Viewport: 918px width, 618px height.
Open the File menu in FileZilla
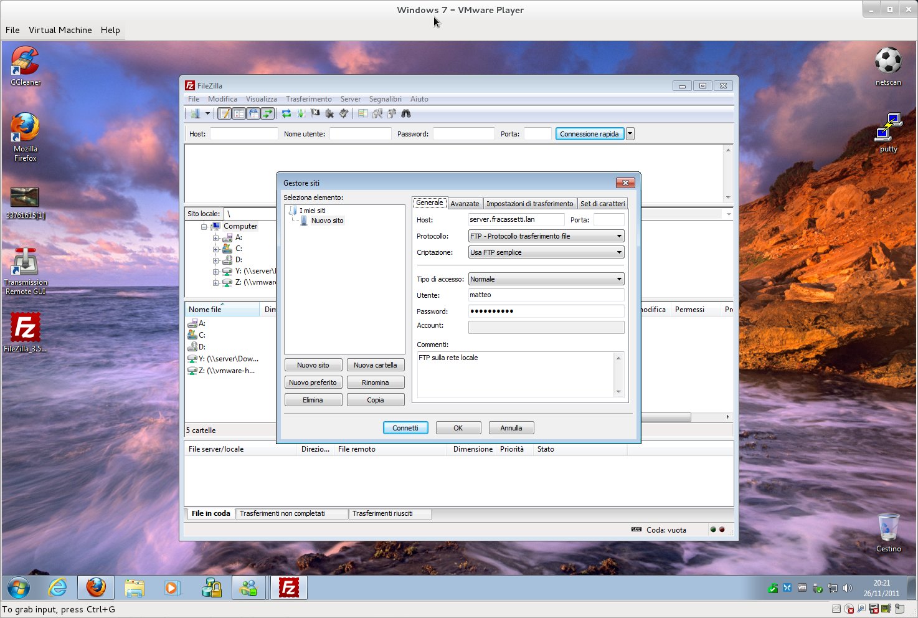pos(194,99)
